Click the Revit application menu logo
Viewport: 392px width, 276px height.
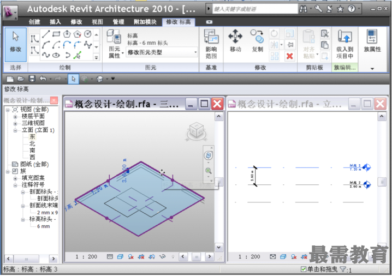(x=9, y=11)
